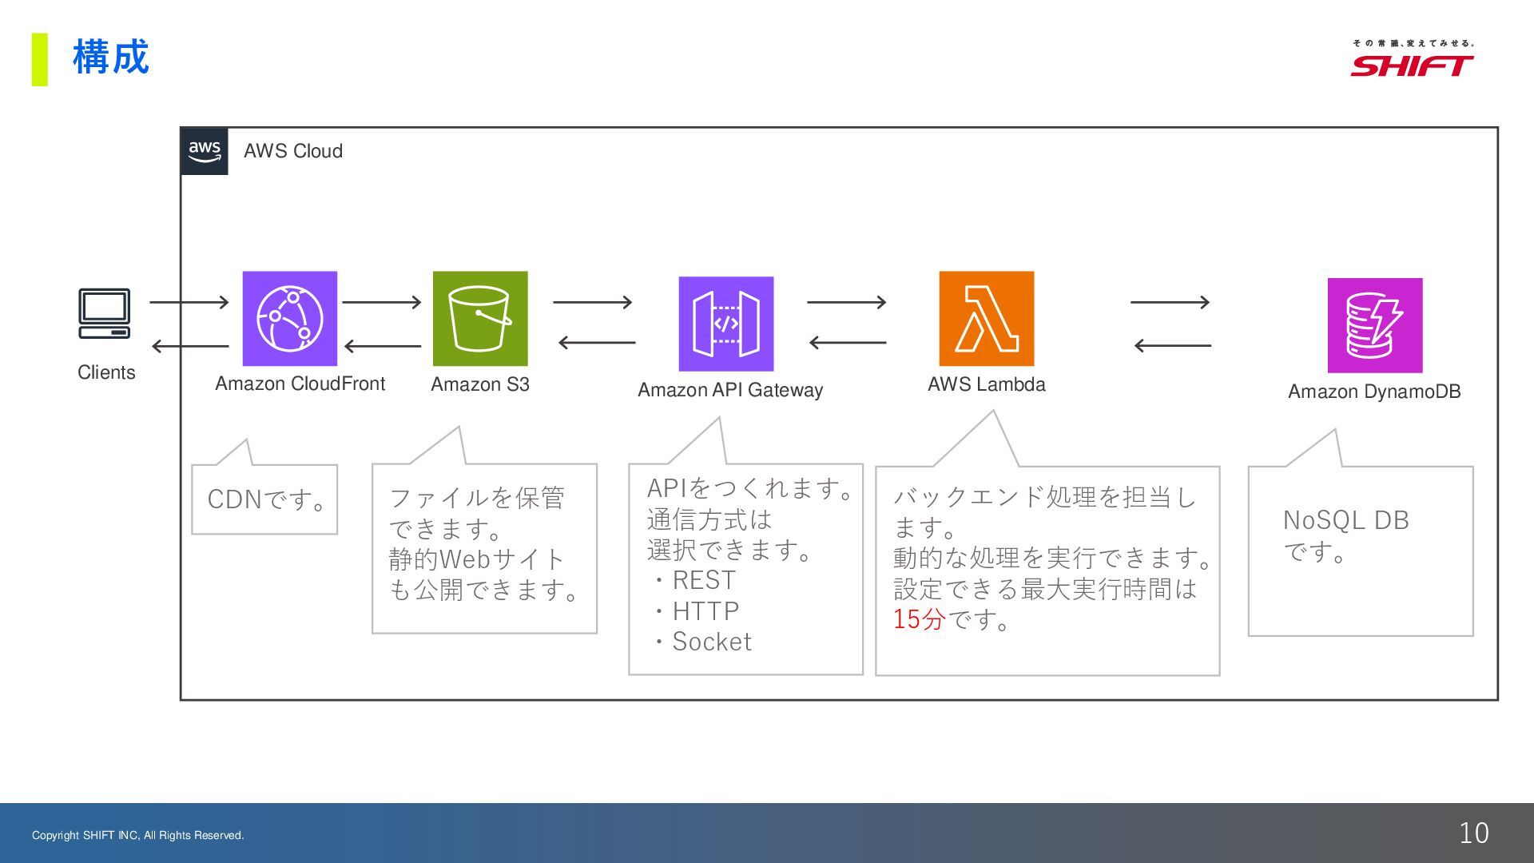This screenshot has width=1534, height=863.
Task: Click the Amazon CloudFront icon
Action: coord(289,318)
